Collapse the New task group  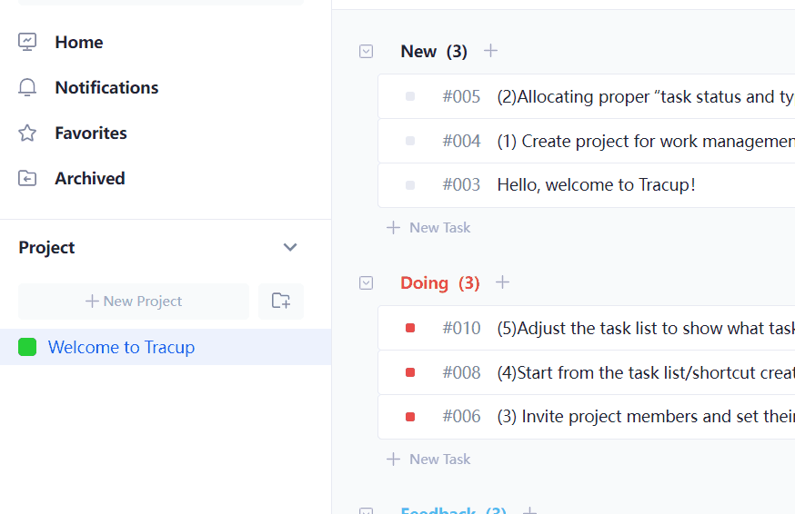pyautogui.click(x=366, y=52)
